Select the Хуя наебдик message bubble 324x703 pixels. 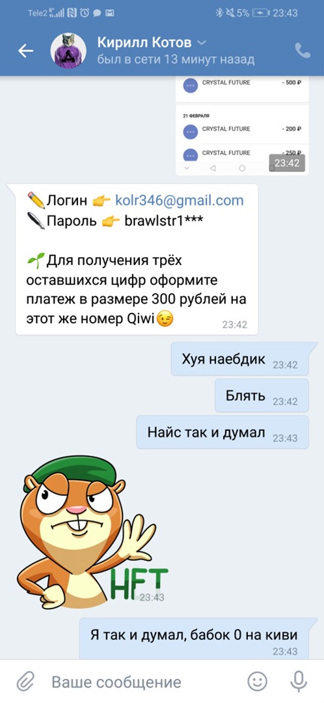tap(240, 359)
